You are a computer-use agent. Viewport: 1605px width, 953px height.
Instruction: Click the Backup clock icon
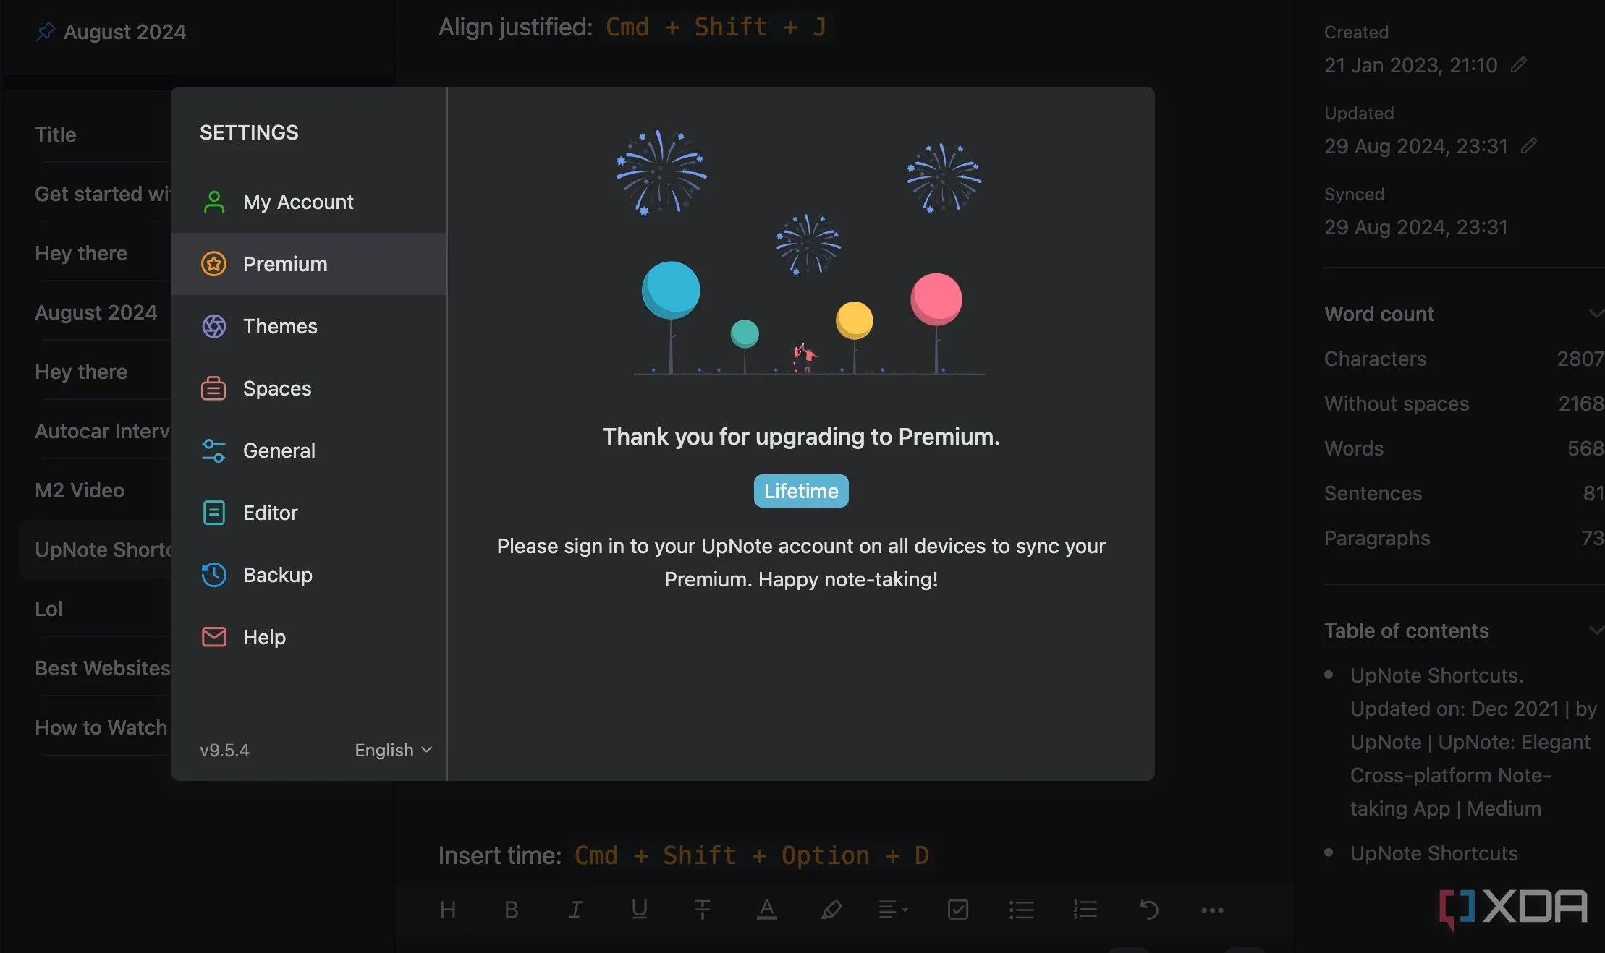[213, 575]
